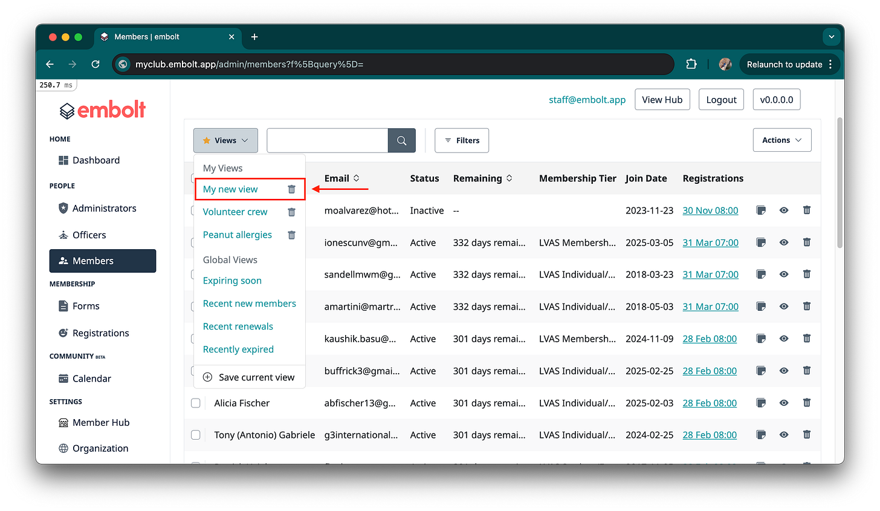Open a new browser tab
The width and height of the screenshot is (880, 511).
[x=254, y=37]
